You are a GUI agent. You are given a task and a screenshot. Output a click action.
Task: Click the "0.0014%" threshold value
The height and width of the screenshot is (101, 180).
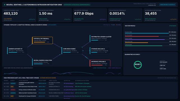click(x=117, y=13)
